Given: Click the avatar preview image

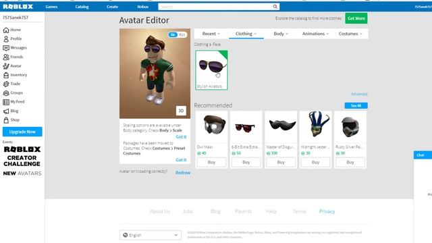Looking at the screenshot, I should (x=155, y=74).
